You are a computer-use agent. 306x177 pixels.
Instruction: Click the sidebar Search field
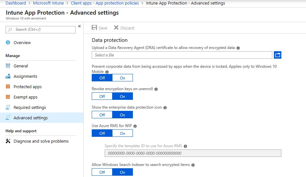pyautogui.click(x=41, y=29)
